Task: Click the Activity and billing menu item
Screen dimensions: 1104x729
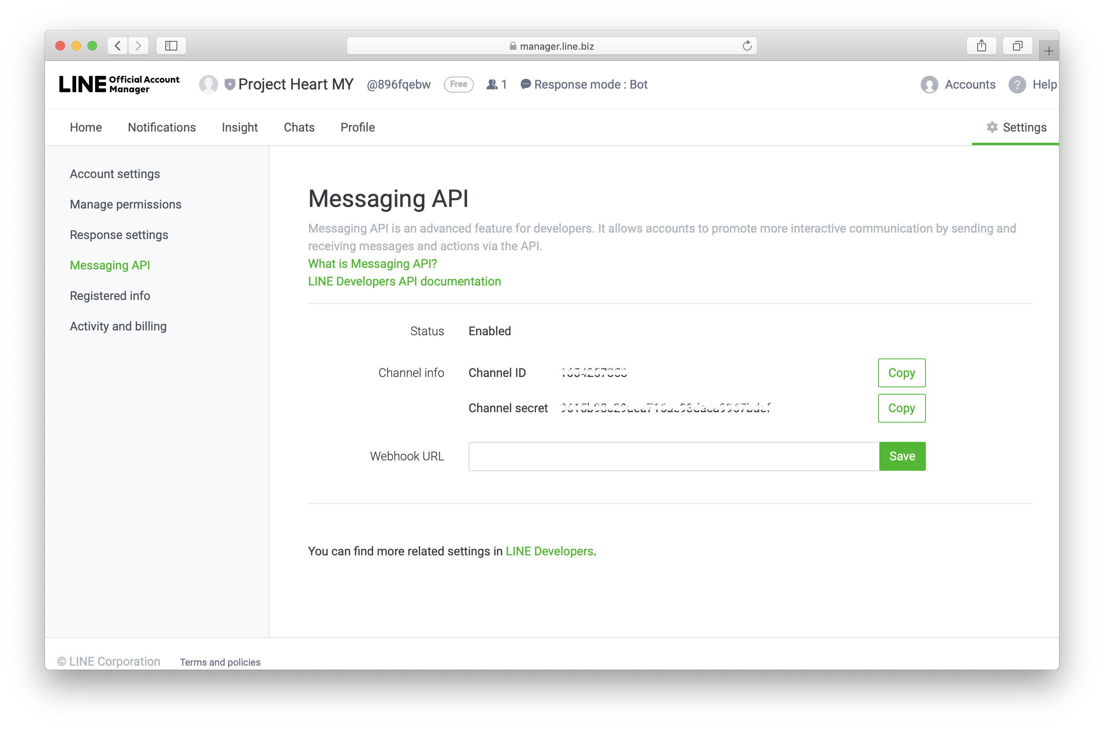Action: pos(118,326)
